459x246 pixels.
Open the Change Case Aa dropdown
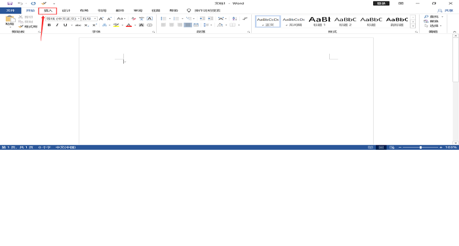tap(121, 19)
